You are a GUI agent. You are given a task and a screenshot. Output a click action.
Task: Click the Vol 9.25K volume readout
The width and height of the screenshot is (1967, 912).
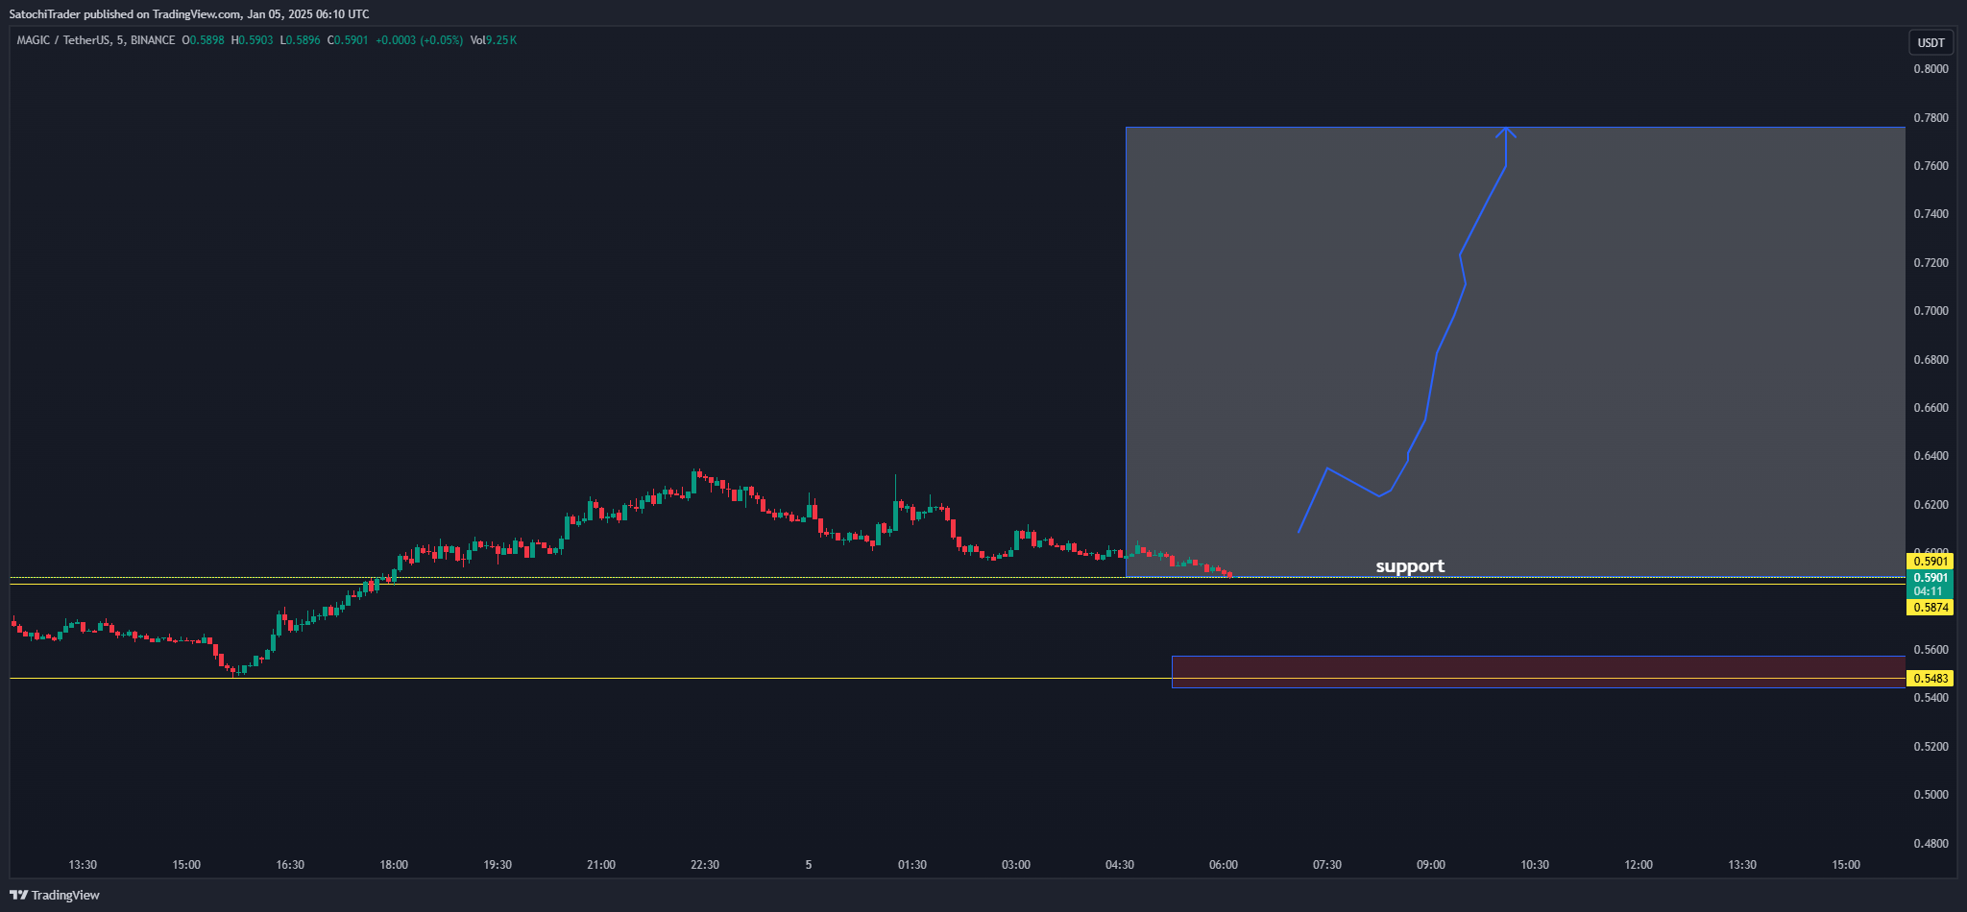[494, 40]
